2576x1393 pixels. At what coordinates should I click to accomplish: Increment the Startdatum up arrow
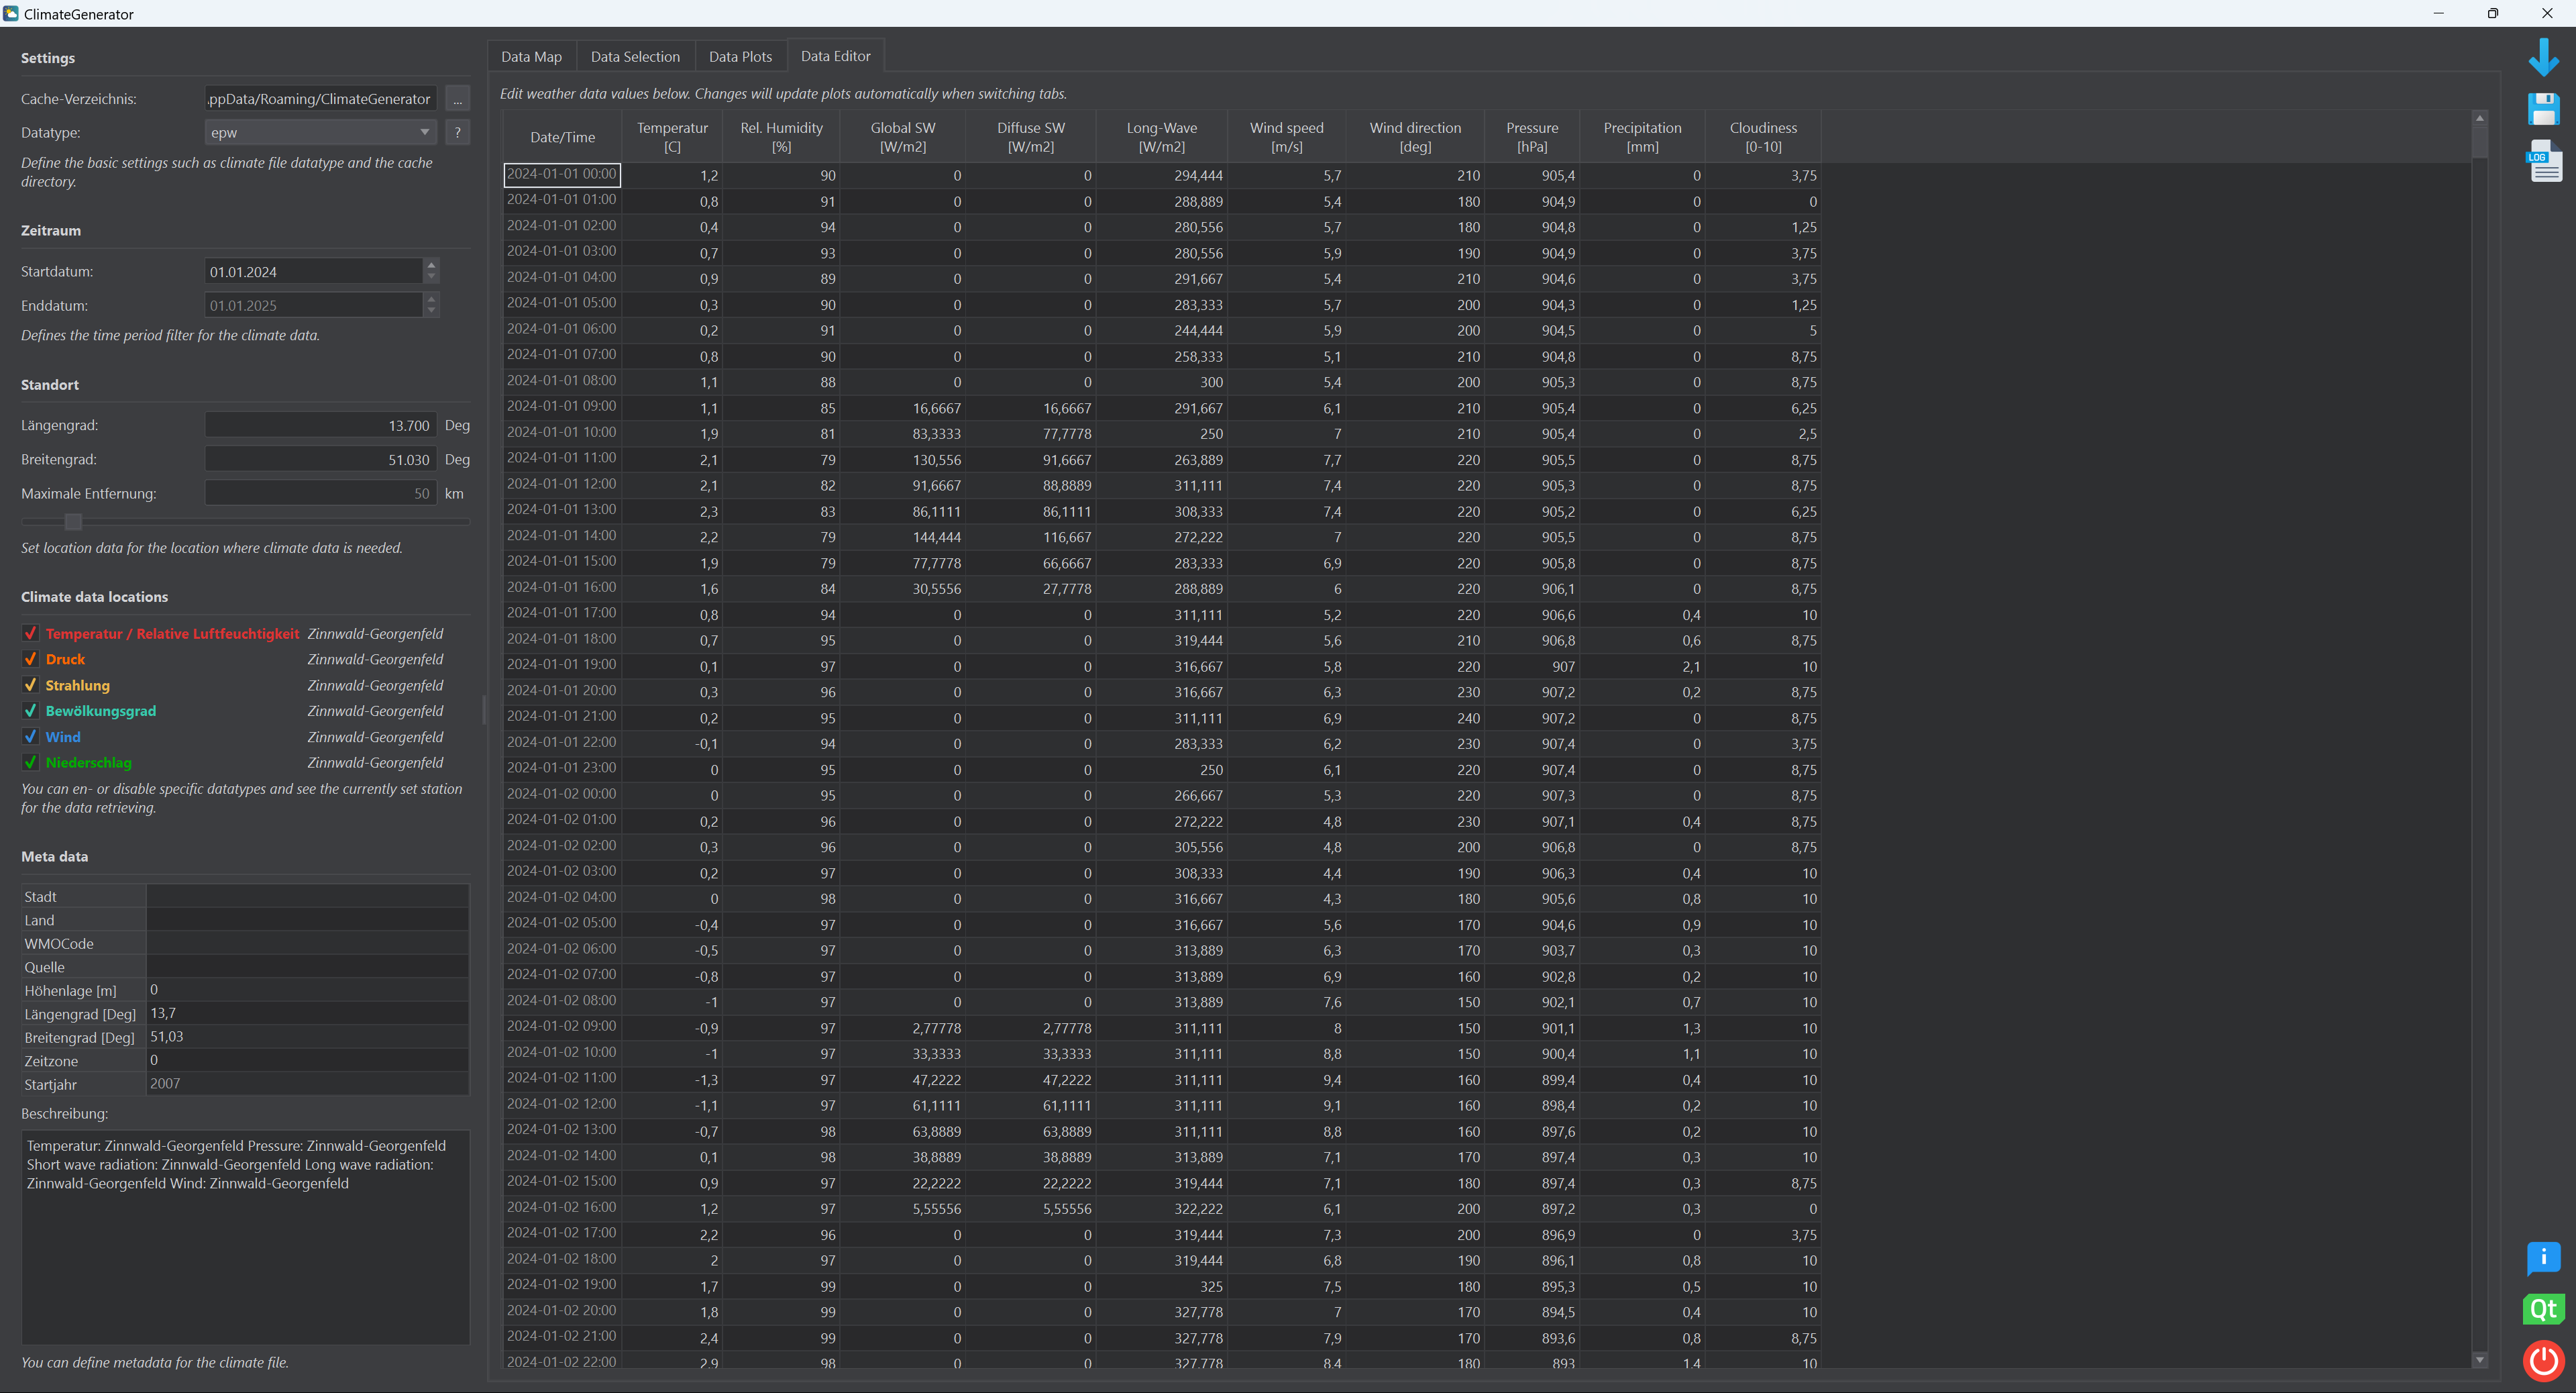(x=431, y=265)
